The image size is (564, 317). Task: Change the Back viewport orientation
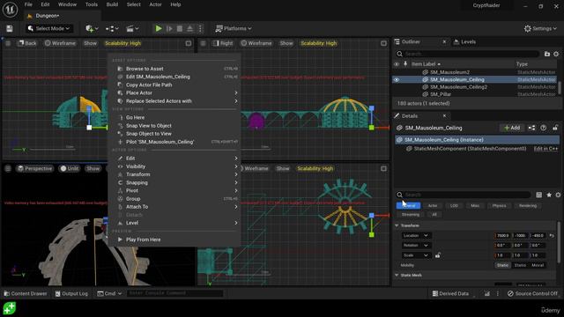point(27,43)
